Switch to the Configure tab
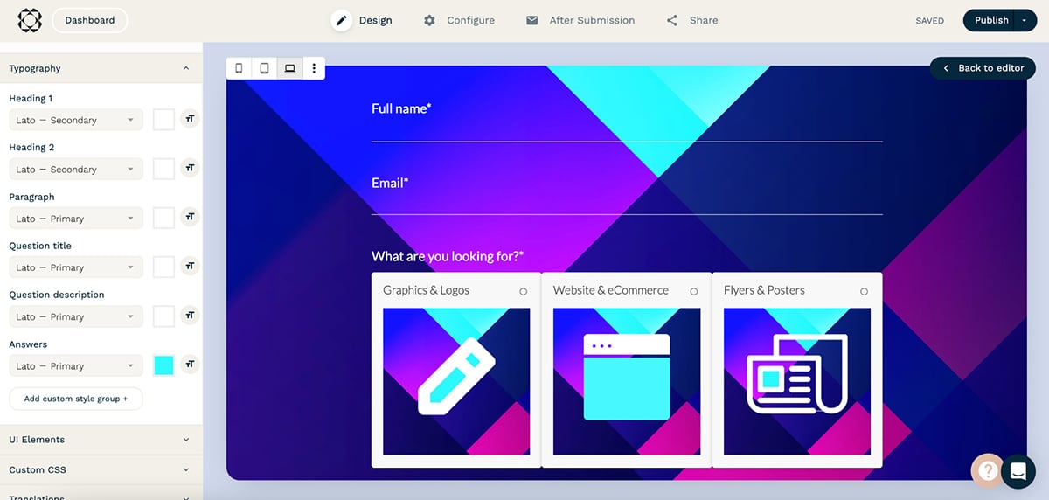 click(x=459, y=20)
